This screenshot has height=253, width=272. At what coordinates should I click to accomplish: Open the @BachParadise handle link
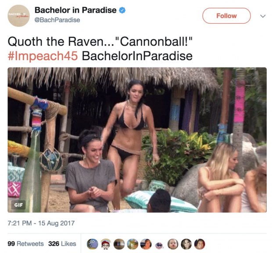(57, 20)
